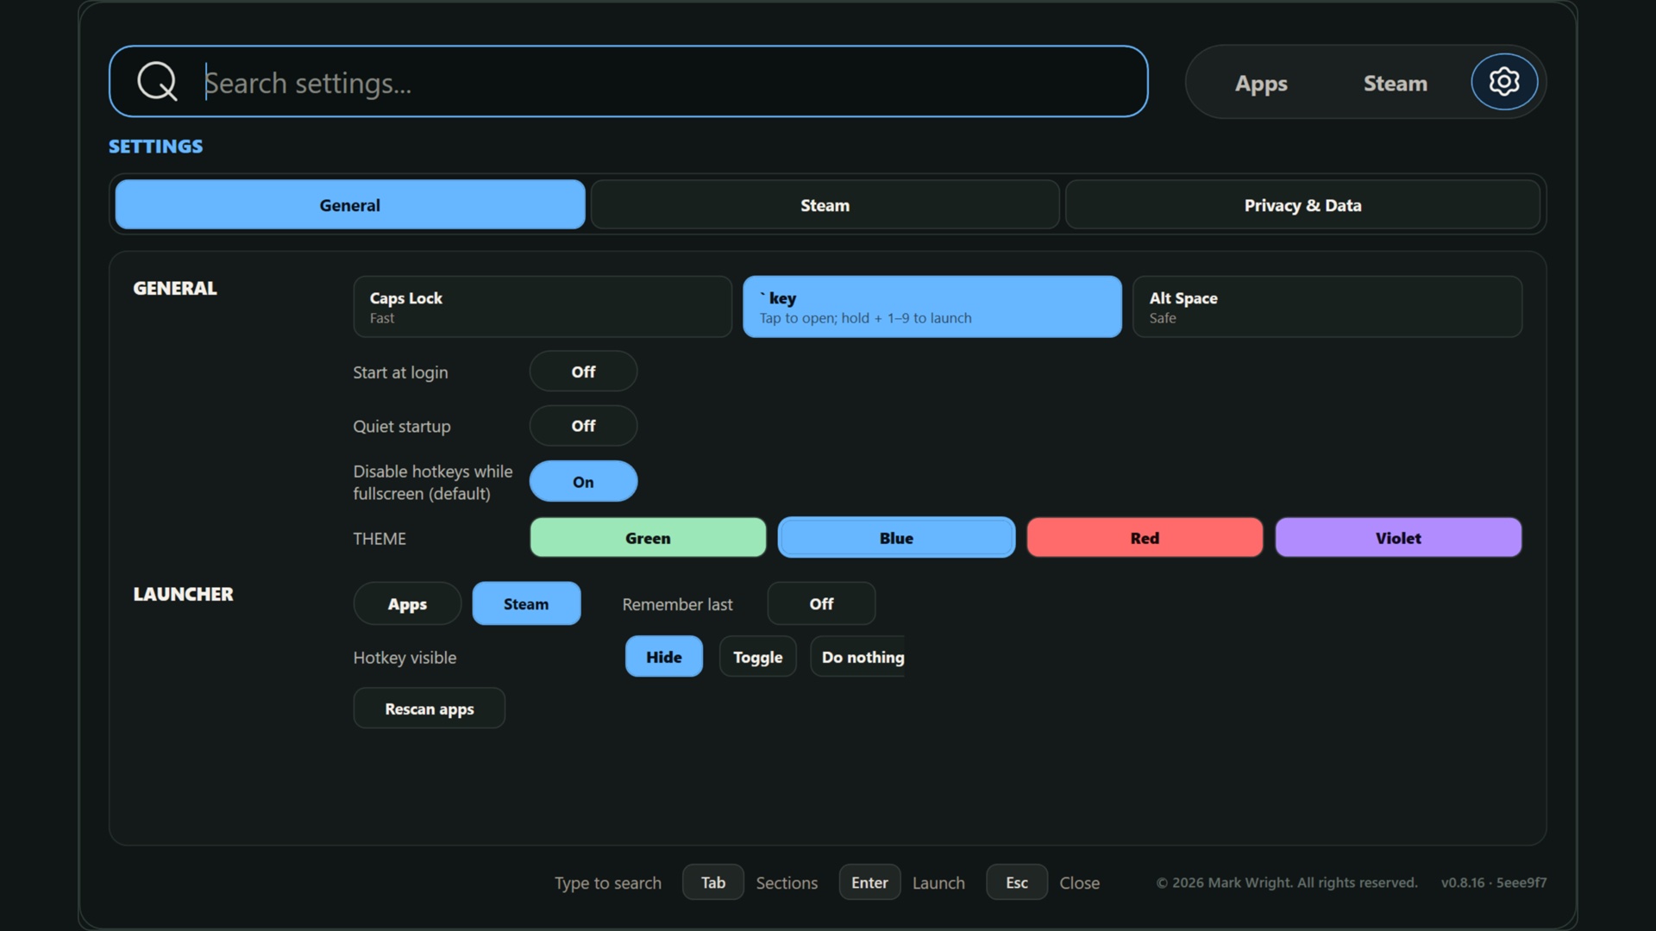Click the 'Remember last' label
The width and height of the screenshot is (1656, 931).
click(677, 605)
